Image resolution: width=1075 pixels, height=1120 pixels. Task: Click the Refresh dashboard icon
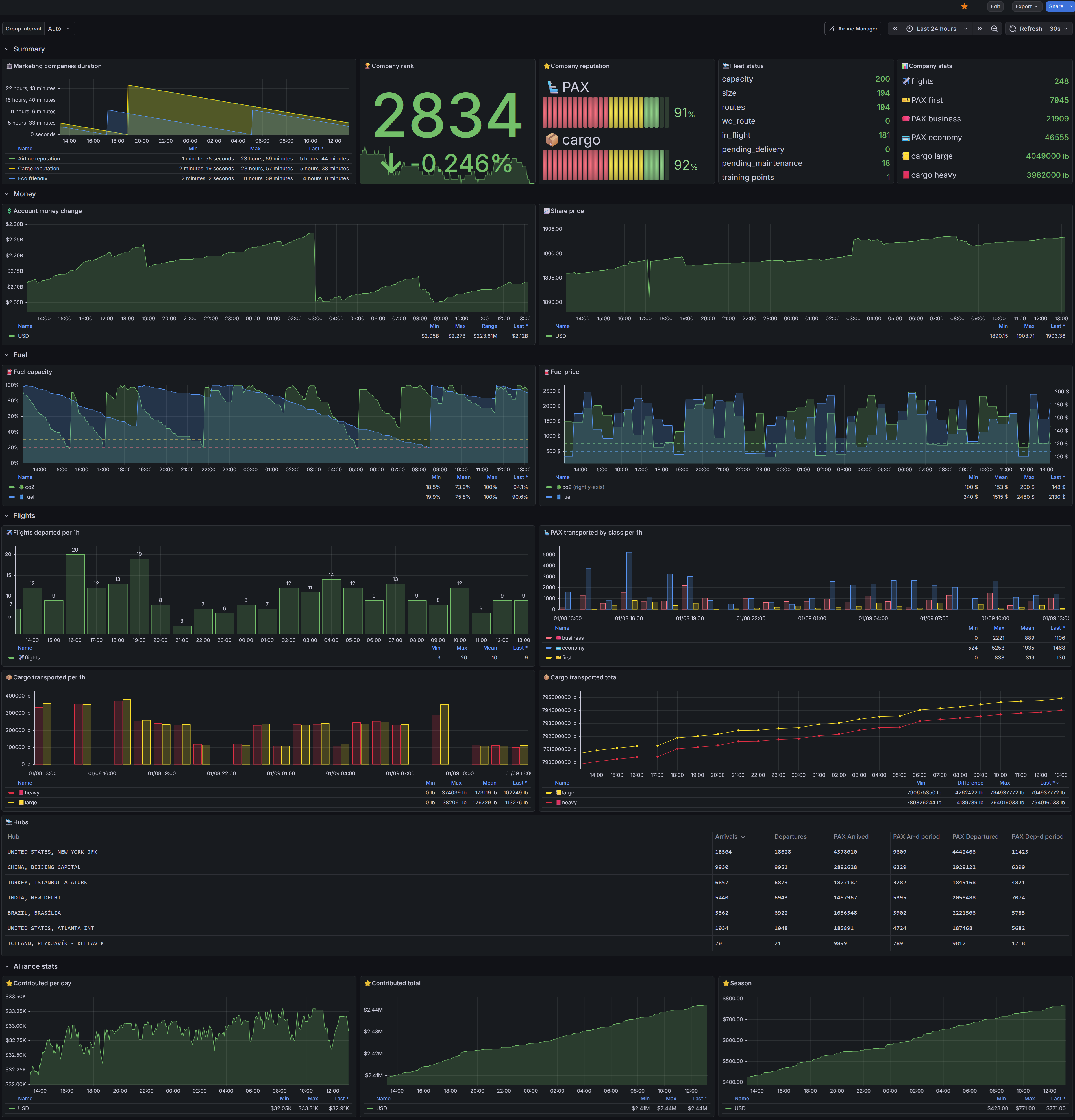click(1013, 29)
